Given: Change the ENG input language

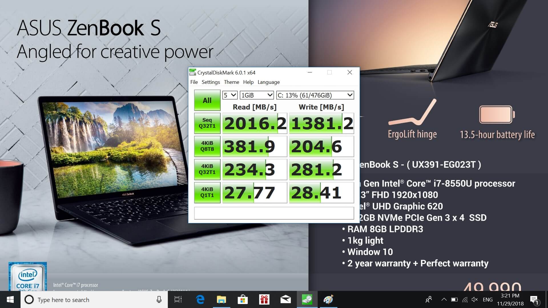Looking at the screenshot, I should coord(488,299).
